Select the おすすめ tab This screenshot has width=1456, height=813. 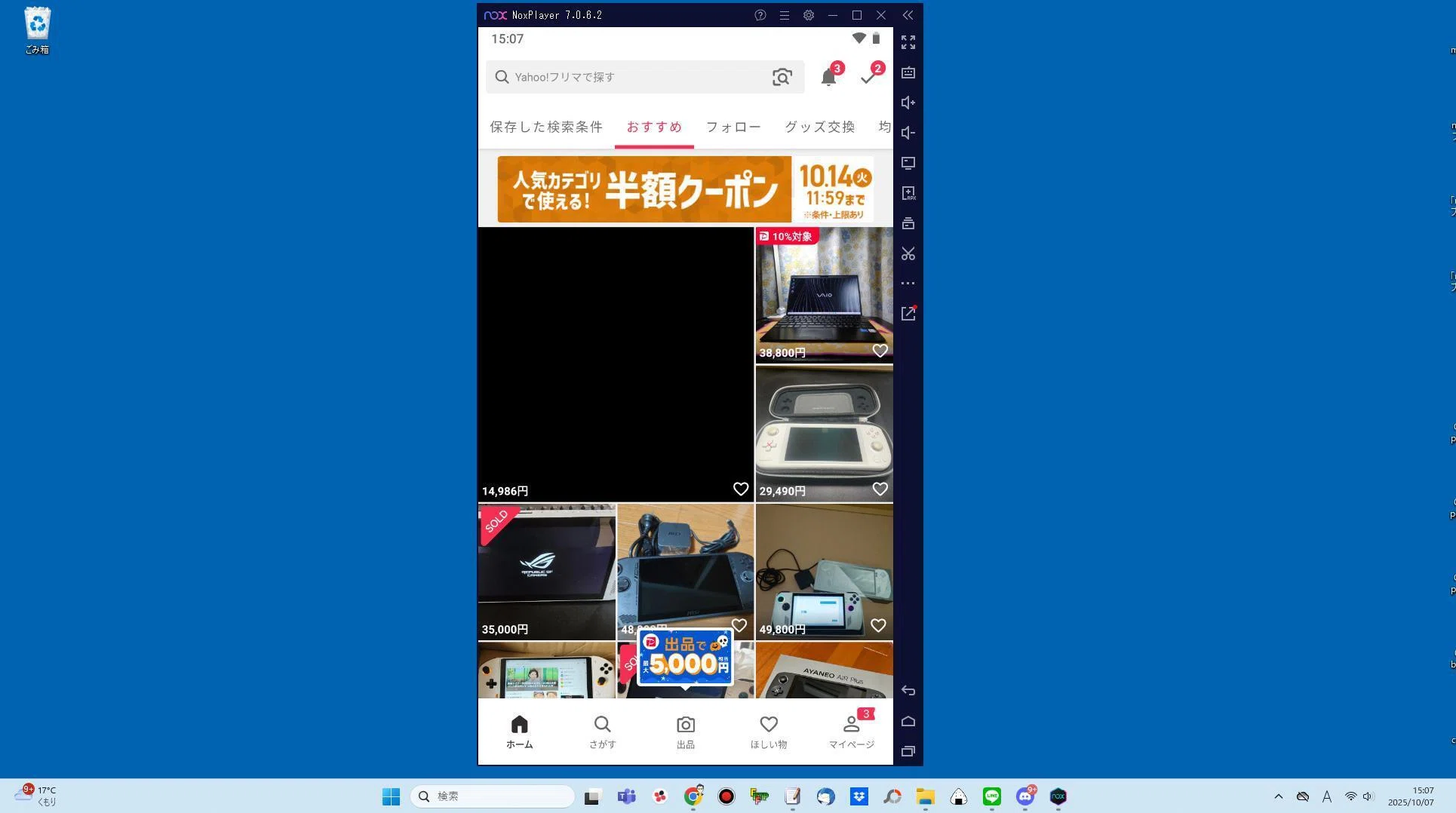coord(654,127)
